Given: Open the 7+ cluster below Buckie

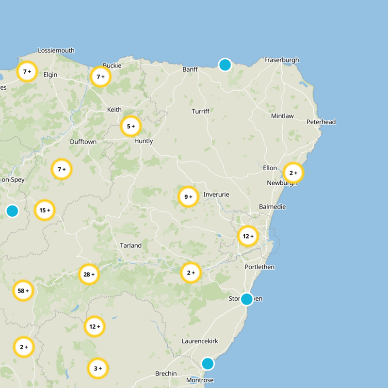Looking at the screenshot, I should 100,77.
